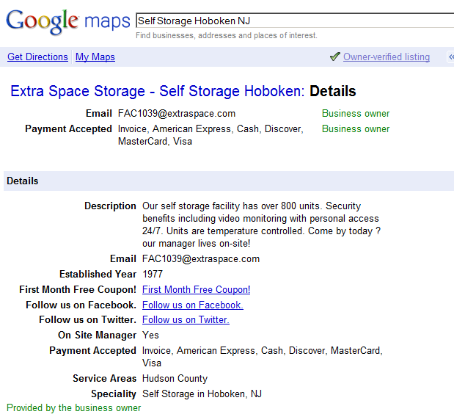Click the facility description paragraph
Viewport: 454px width, 417px height.
tap(260, 225)
